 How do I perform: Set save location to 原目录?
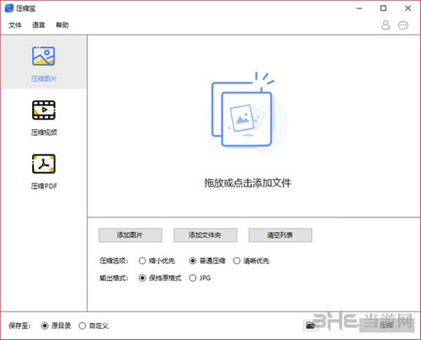coord(56,326)
